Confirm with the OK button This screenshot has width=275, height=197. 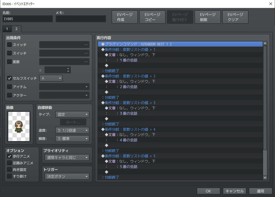point(208,191)
